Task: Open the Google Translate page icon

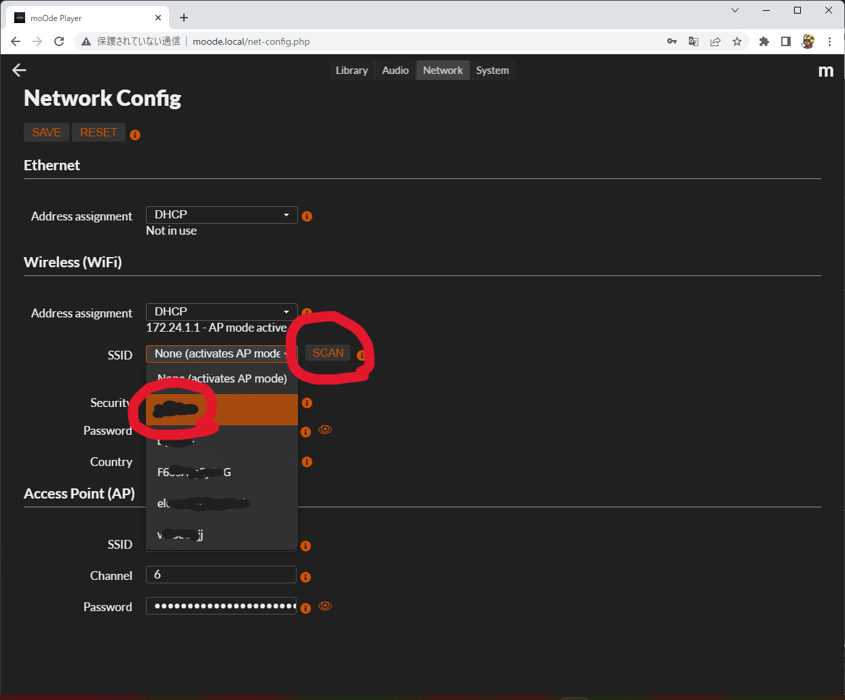Action: pyautogui.click(x=694, y=41)
